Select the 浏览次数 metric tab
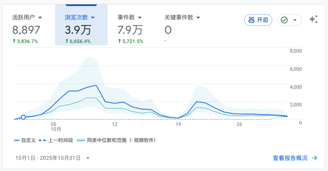 click(x=81, y=25)
